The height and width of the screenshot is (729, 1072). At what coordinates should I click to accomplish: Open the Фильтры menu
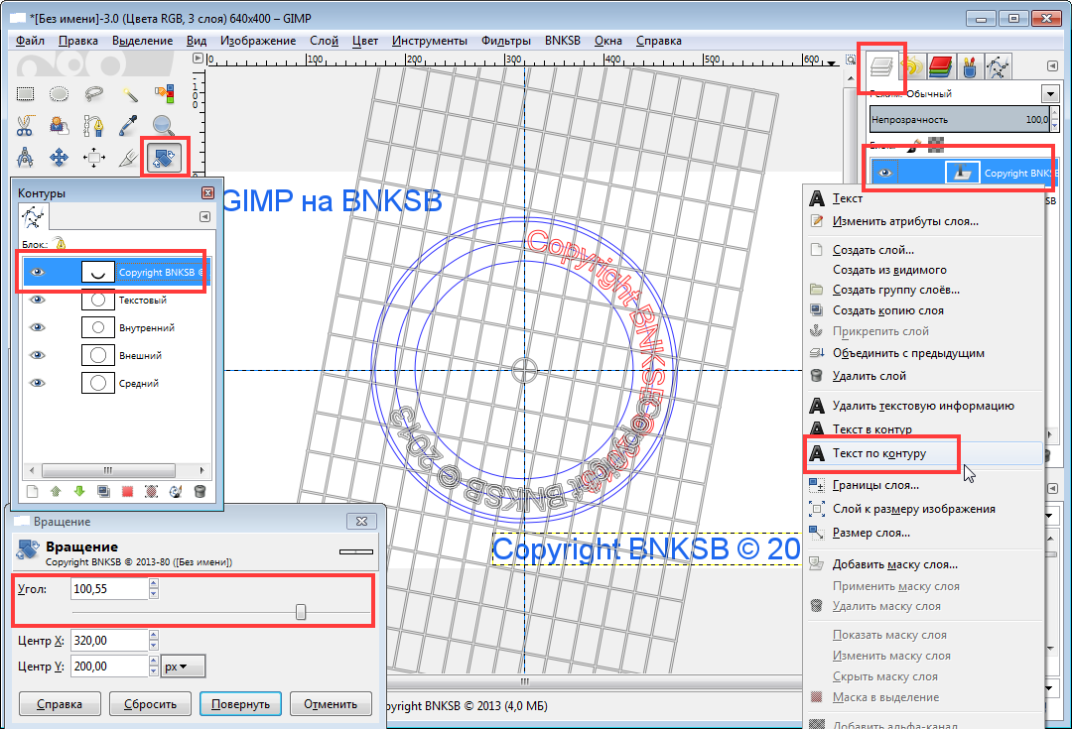point(506,41)
